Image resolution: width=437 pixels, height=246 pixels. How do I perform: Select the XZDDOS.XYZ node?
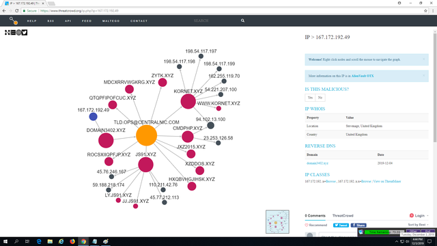coord(200,170)
